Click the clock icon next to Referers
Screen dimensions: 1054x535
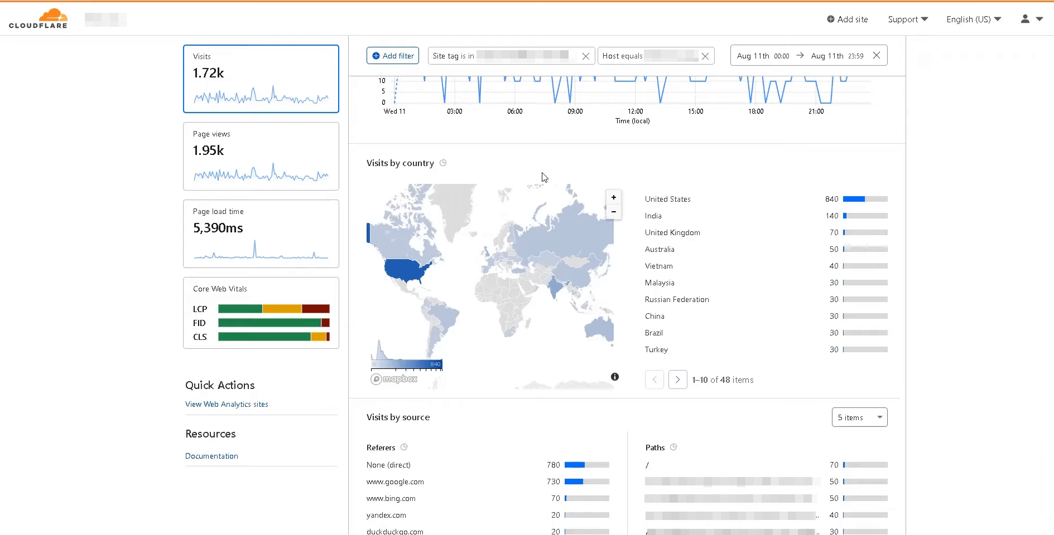click(404, 447)
